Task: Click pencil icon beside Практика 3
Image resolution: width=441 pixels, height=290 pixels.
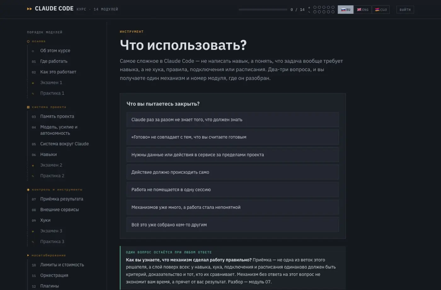Action: (33, 242)
